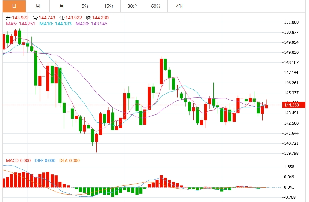Switch to the 周 weekly tab

tap(38, 6)
